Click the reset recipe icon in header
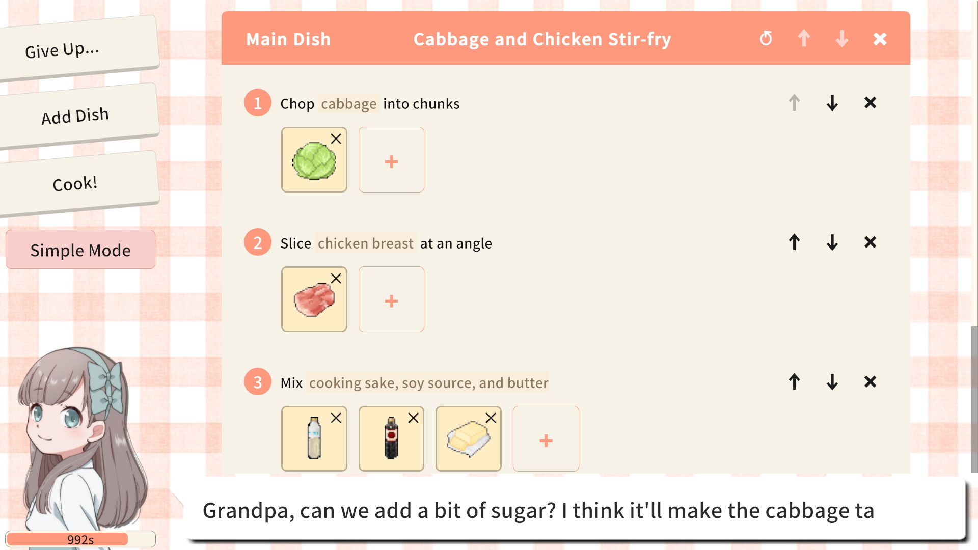 click(766, 39)
